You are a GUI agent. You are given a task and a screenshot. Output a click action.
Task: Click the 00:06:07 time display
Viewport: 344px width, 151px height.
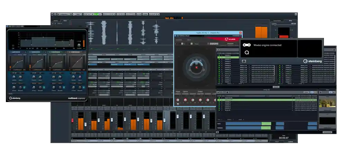284,138
